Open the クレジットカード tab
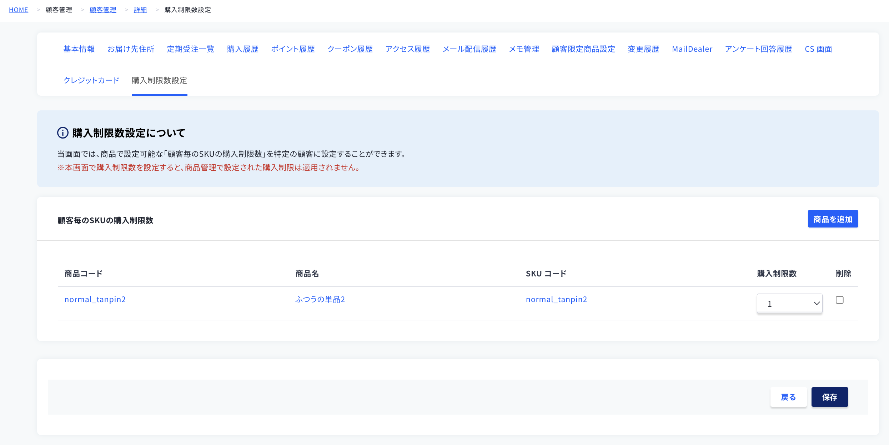889x445 pixels. 91,80
